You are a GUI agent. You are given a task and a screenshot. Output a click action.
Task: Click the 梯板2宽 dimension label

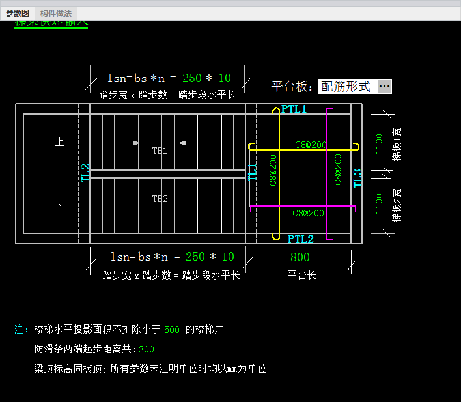(397, 205)
